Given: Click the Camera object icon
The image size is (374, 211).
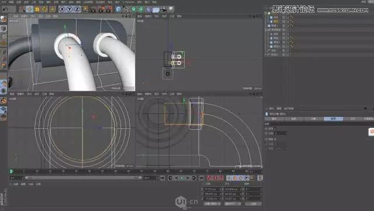Looking at the screenshot, I should coord(164,9).
